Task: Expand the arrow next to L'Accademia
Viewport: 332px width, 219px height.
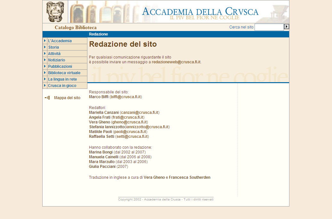Action: pos(45,41)
